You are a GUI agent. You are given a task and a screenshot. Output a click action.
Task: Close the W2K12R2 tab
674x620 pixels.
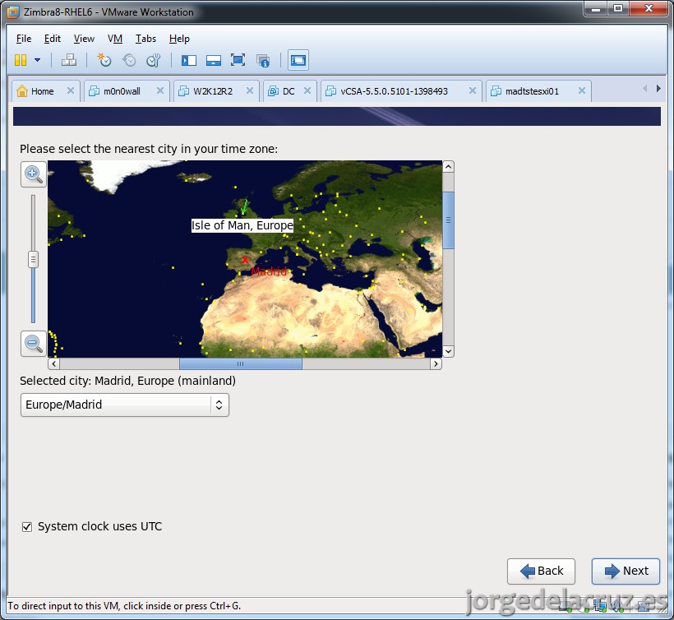250,90
